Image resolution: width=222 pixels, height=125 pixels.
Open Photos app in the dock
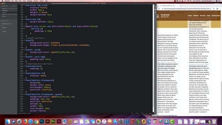[99, 122]
